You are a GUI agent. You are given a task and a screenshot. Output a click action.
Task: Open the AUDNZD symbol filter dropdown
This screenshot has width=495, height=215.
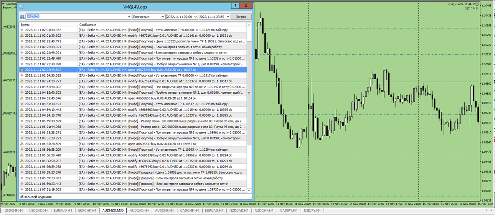[129, 17]
